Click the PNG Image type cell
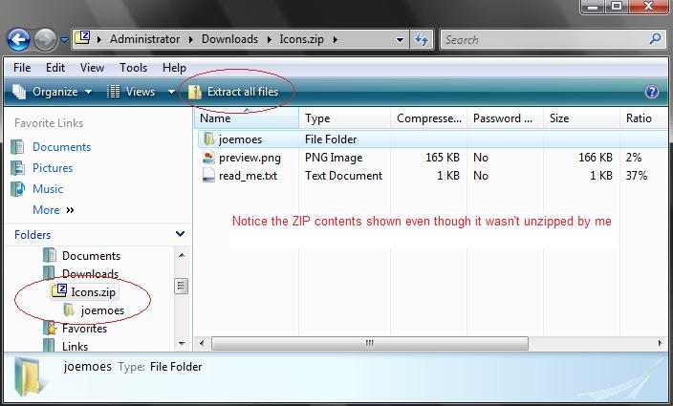Image resolution: width=673 pixels, height=406 pixels. point(334,158)
